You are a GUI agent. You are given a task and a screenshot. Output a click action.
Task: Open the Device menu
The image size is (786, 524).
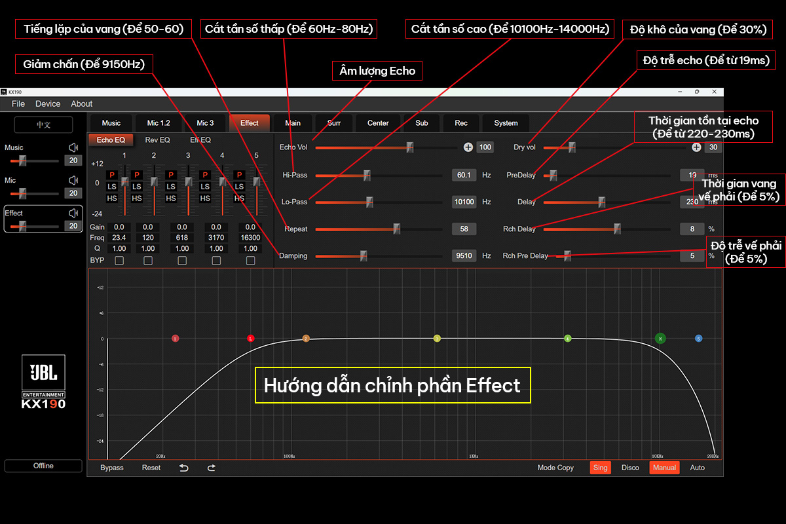coord(48,103)
